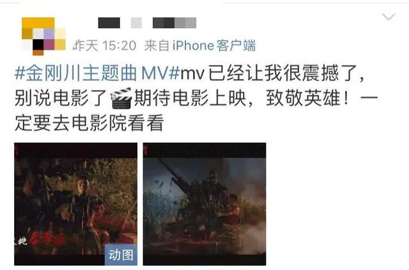The height and width of the screenshot is (270, 409).
Task: Open the post options chevron menu
Action: coord(389,17)
